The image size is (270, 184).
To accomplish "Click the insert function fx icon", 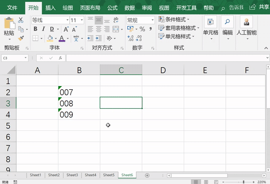I will tap(60, 58).
